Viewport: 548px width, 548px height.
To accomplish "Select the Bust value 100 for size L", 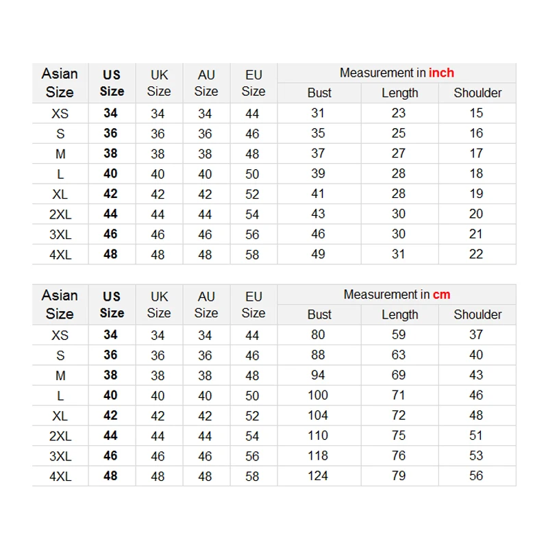I will coord(318,395).
